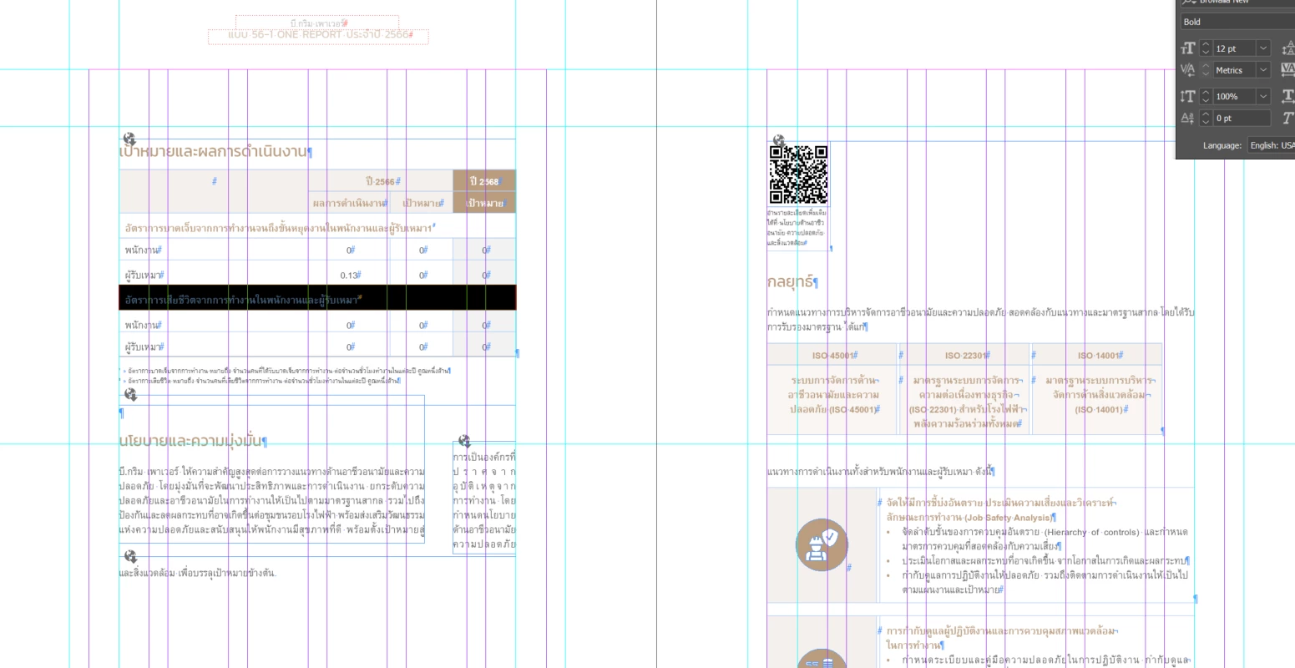This screenshot has width=1295, height=668.
Task: Click the kerning stepper arrows
Action: tap(1205, 70)
